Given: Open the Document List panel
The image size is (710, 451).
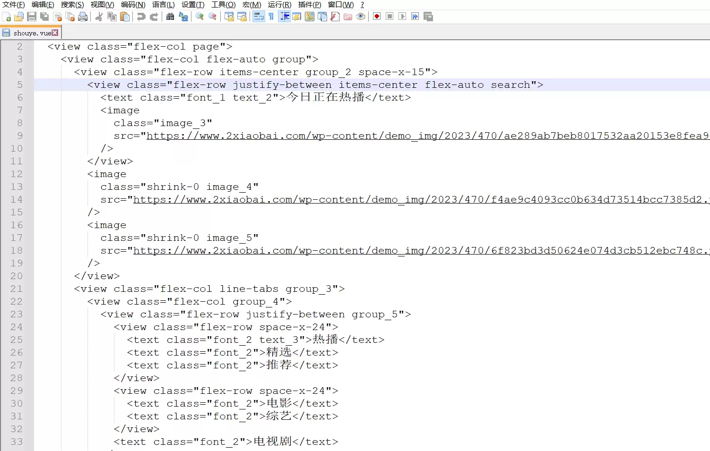Looking at the screenshot, I should tap(322, 17).
